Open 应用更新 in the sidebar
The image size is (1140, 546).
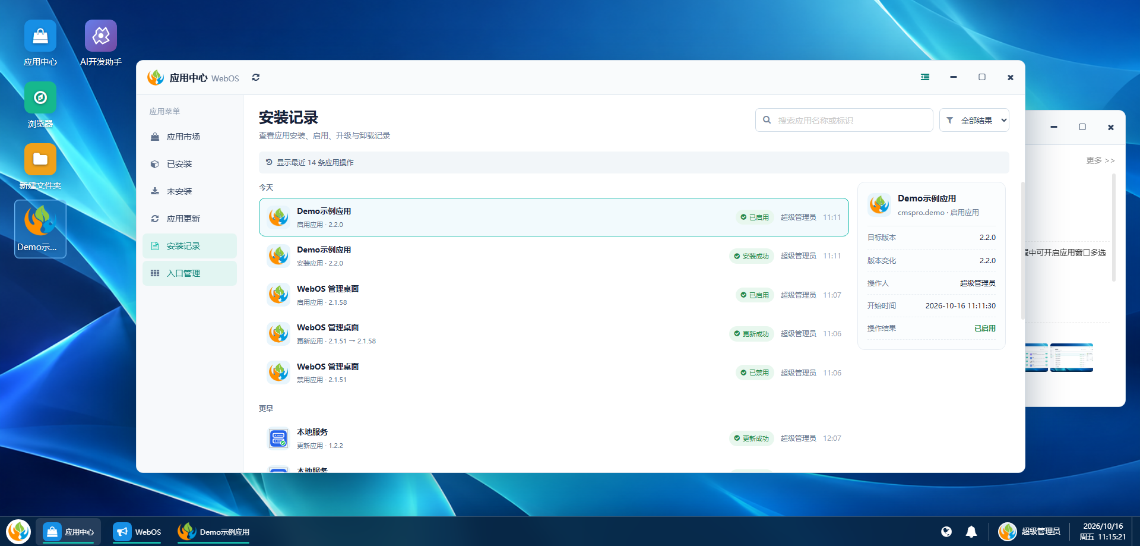[x=189, y=219]
